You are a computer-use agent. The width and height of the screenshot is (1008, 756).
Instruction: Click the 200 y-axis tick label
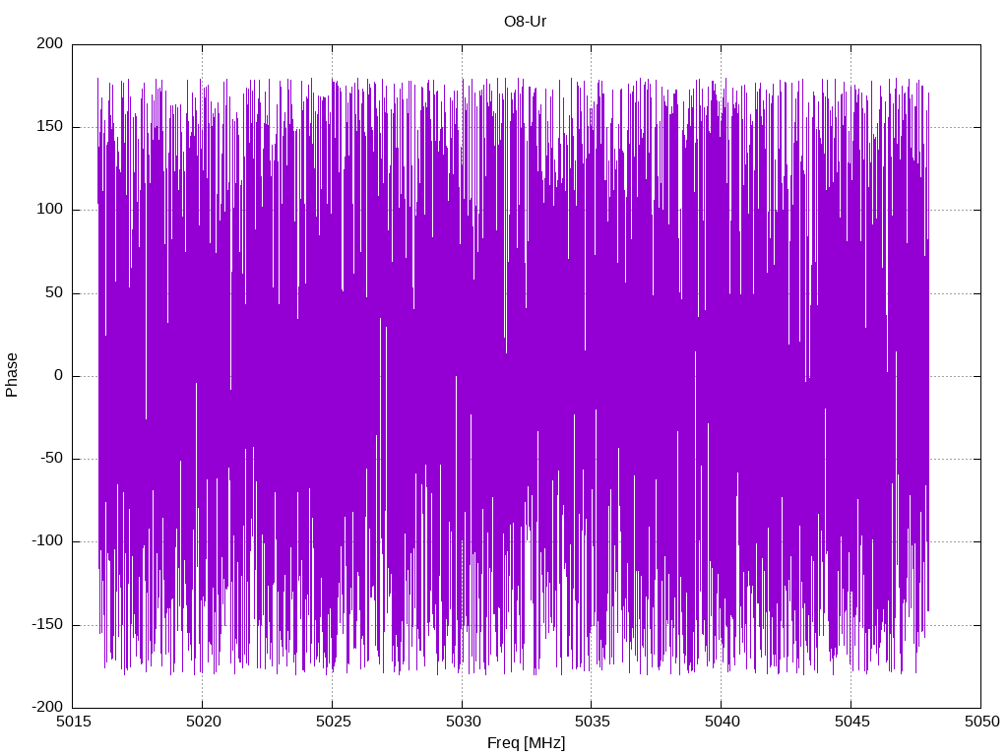pos(50,43)
